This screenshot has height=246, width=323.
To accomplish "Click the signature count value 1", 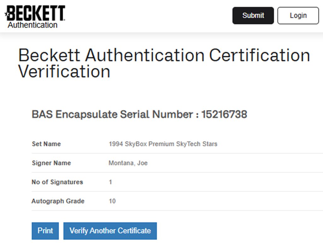I will click(x=110, y=182).
